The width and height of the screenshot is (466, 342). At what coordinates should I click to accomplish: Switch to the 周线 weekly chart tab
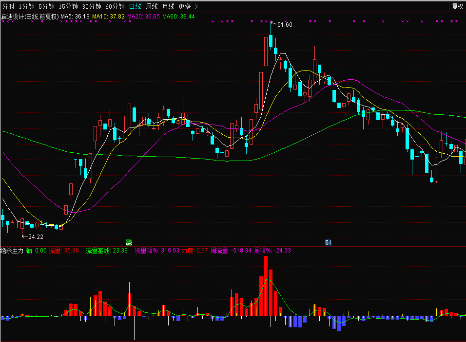coord(152,6)
